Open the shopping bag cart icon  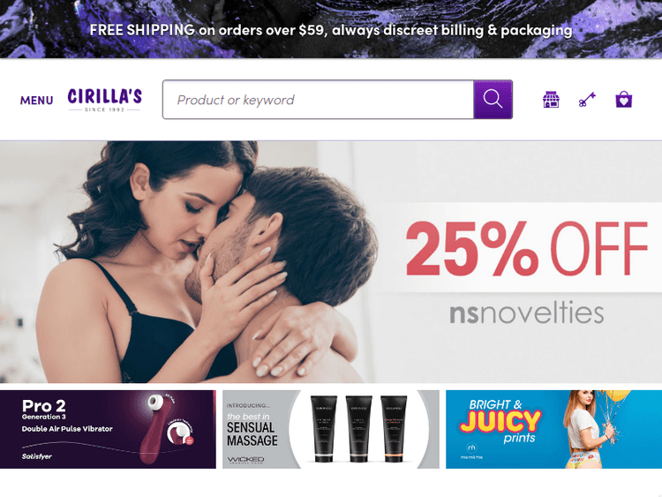point(623,100)
